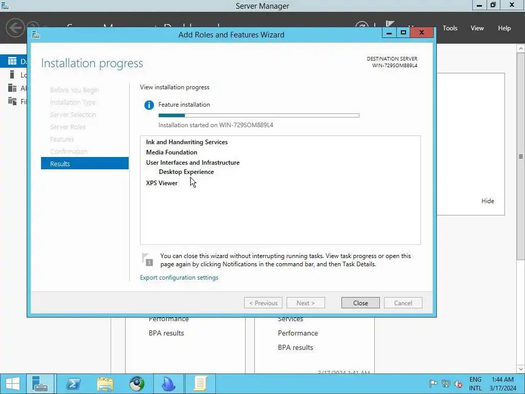Image resolution: width=525 pixels, height=394 pixels.
Task: Click the Close button in the wizard
Action: point(360,303)
